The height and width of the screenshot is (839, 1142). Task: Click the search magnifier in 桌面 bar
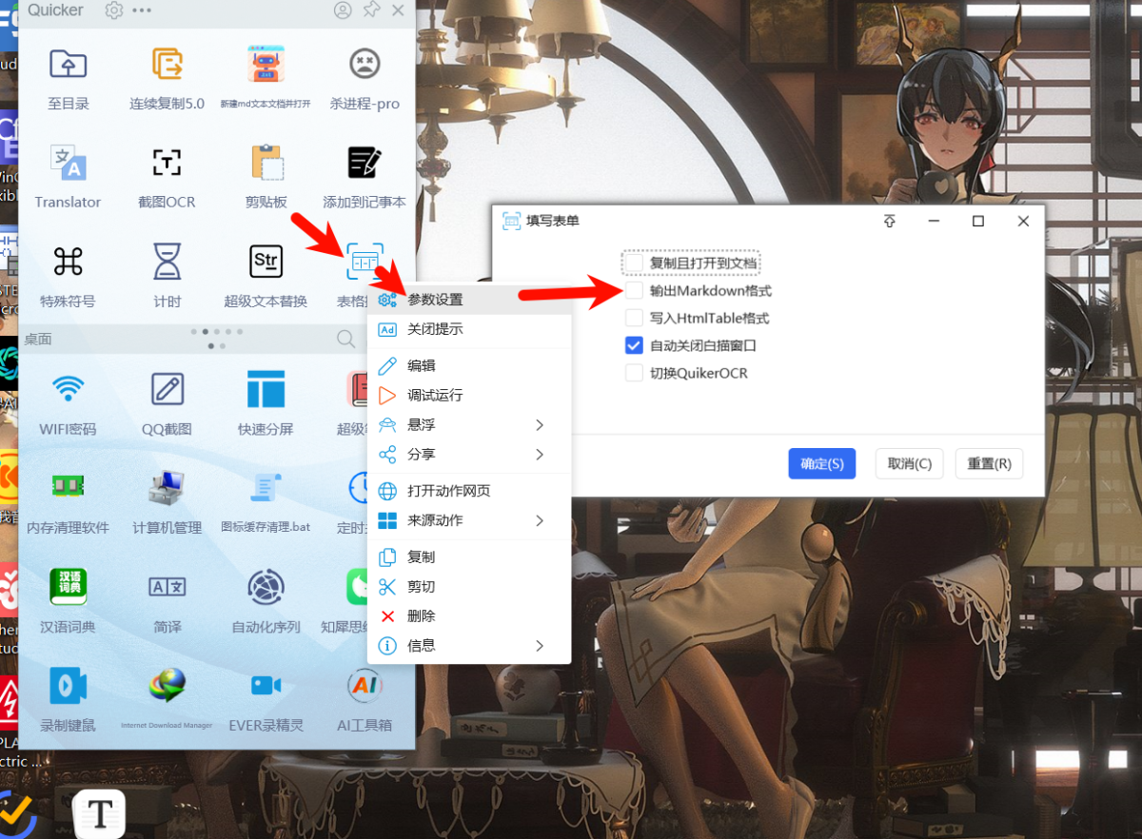(345, 339)
